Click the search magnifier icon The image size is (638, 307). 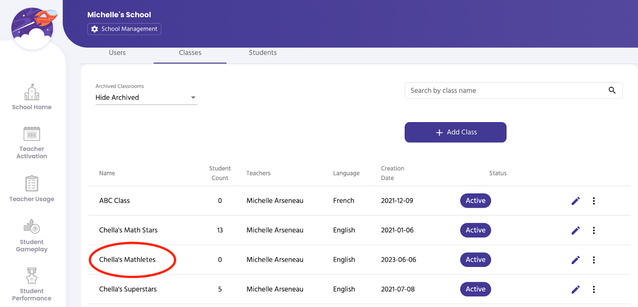click(x=612, y=90)
